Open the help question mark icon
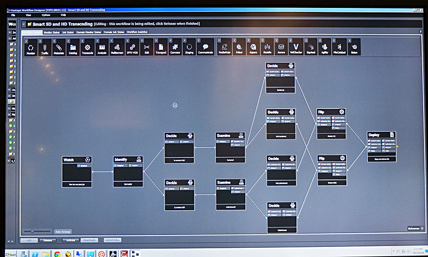The image size is (428, 257). coord(420,32)
